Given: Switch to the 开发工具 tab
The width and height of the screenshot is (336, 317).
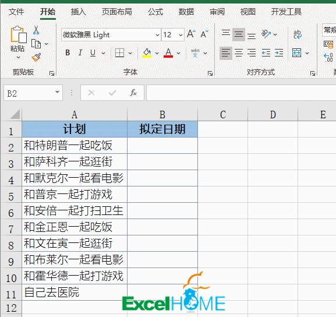Looking at the screenshot, I should [x=287, y=12].
